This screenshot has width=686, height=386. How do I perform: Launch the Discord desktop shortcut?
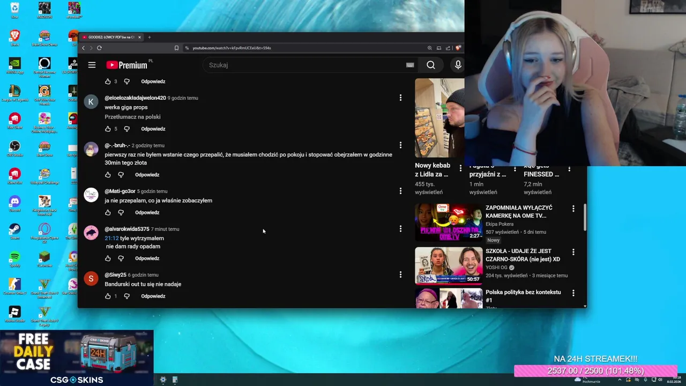coord(14,204)
